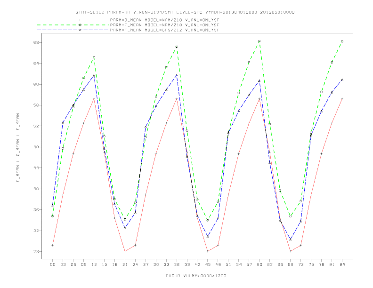Screen dimensions: 373x288
Task: Click y-axis tick label 64
Action: (x=37, y=64)
